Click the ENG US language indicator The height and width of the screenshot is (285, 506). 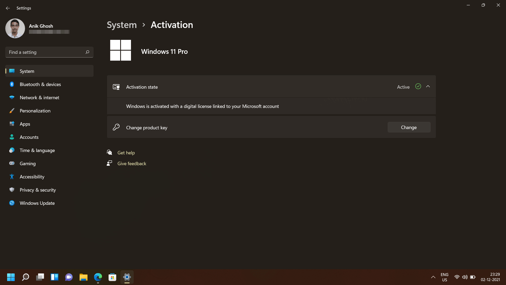[444, 277]
